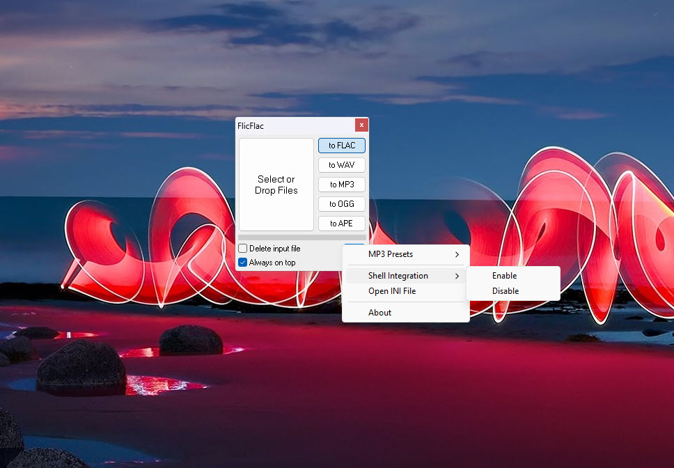Viewport: 674px width, 468px height.
Task: Open the MP3 Presets submenu
Action: 405,254
